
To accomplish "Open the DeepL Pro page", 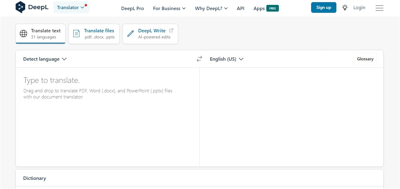I will (132, 9).
